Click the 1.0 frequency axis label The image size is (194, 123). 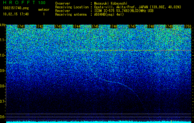coord(3,55)
